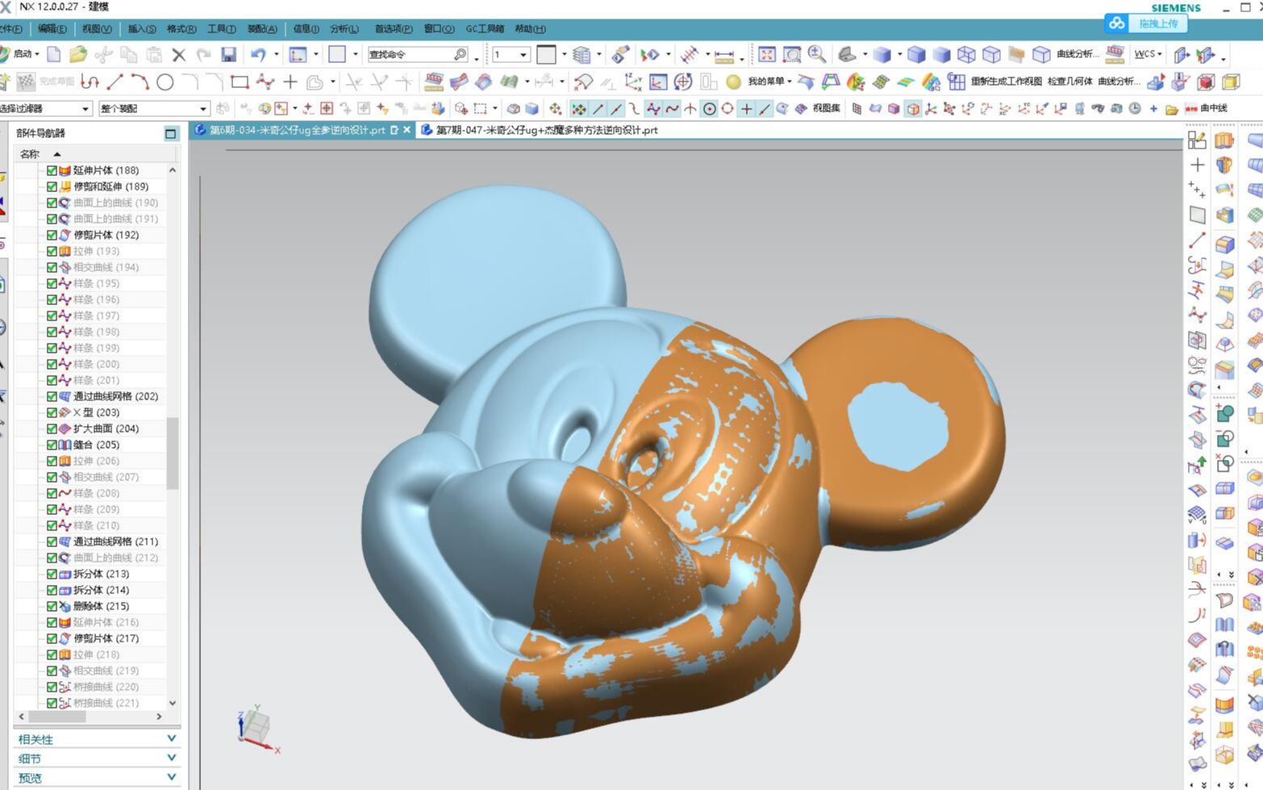Click the 曲中线 button
Viewport: 1263px width, 790px height.
click(x=1214, y=108)
